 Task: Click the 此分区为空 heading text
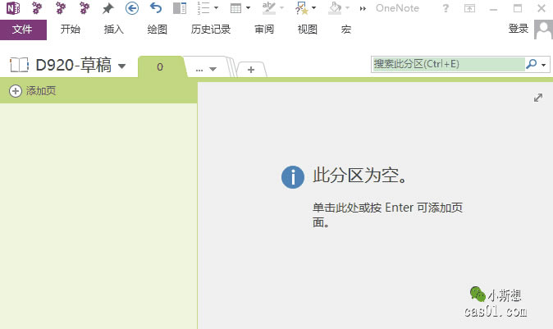coord(359,176)
